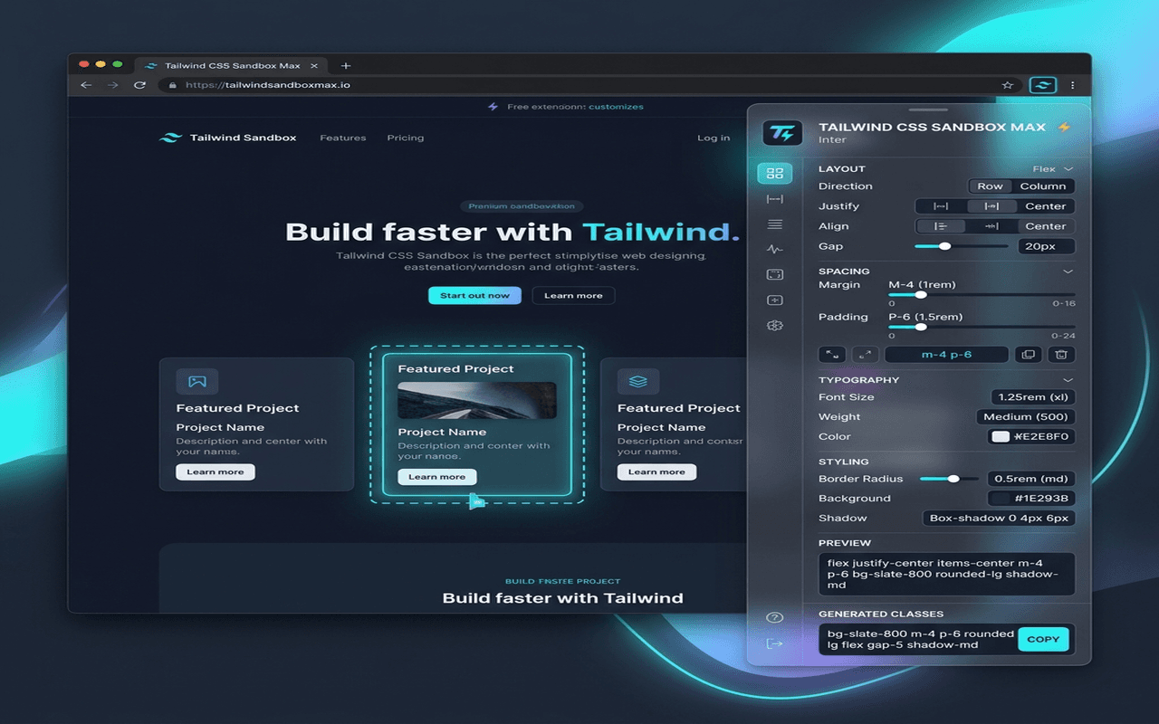Click the Color swatch #E2E8F0
1159x724 pixels.
(1001, 437)
